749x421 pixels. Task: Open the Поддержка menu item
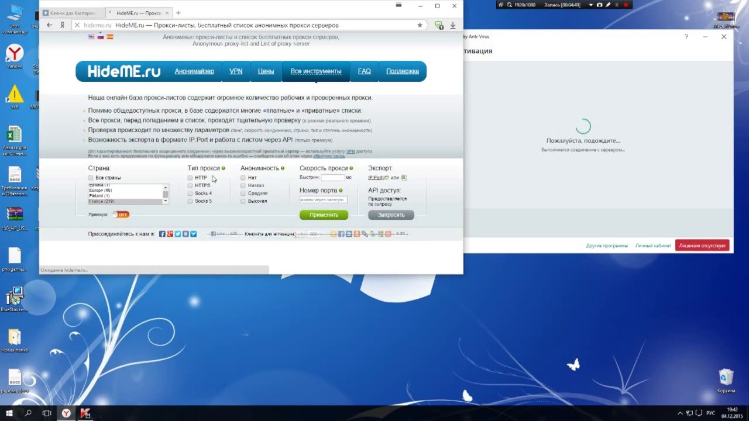[x=403, y=71]
